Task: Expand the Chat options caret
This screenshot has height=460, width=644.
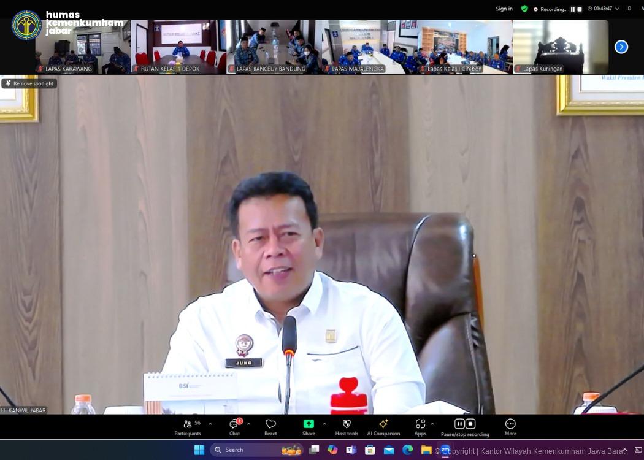Action: coord(248,424)
